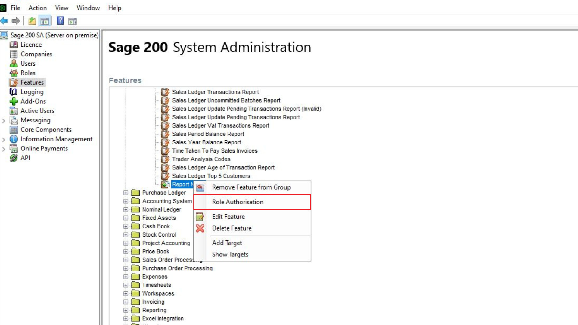Select the Sales Year Balance Report item

(x=207, y=142)
